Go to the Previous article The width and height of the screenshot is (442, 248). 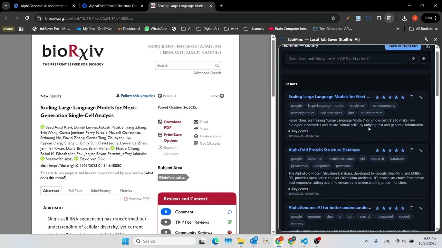[167, 96]
